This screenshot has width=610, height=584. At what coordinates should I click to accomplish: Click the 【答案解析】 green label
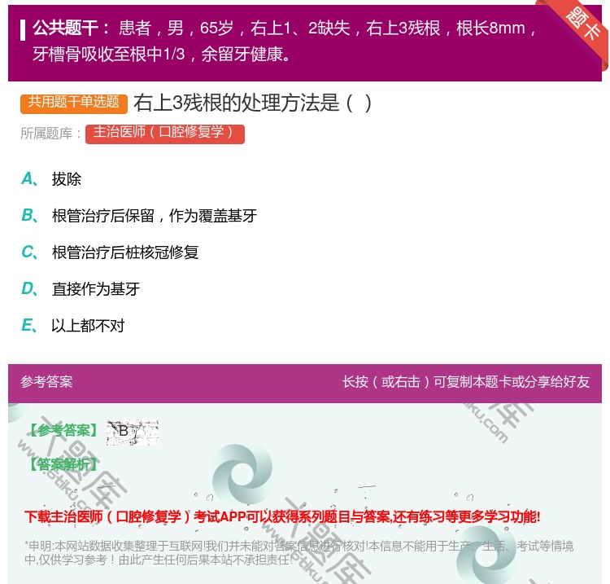[63, 464]
